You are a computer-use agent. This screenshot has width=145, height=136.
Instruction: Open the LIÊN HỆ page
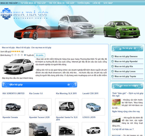(97, 3)
